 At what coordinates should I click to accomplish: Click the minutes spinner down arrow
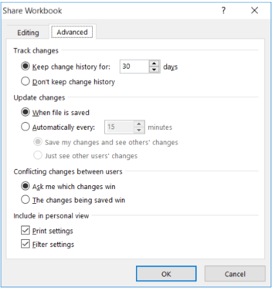[x=139, y=130]
